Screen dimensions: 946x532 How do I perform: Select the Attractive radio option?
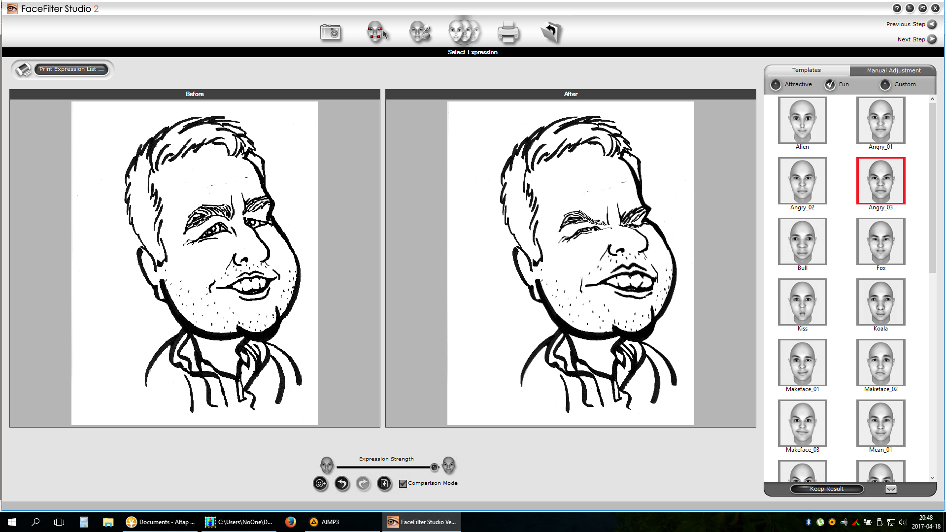(776, 85)
